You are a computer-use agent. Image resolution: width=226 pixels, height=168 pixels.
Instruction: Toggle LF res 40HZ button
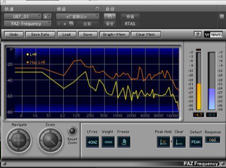click(93, 142)
